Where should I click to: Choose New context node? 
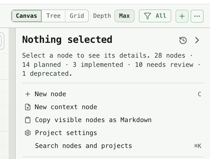(113, 107)
